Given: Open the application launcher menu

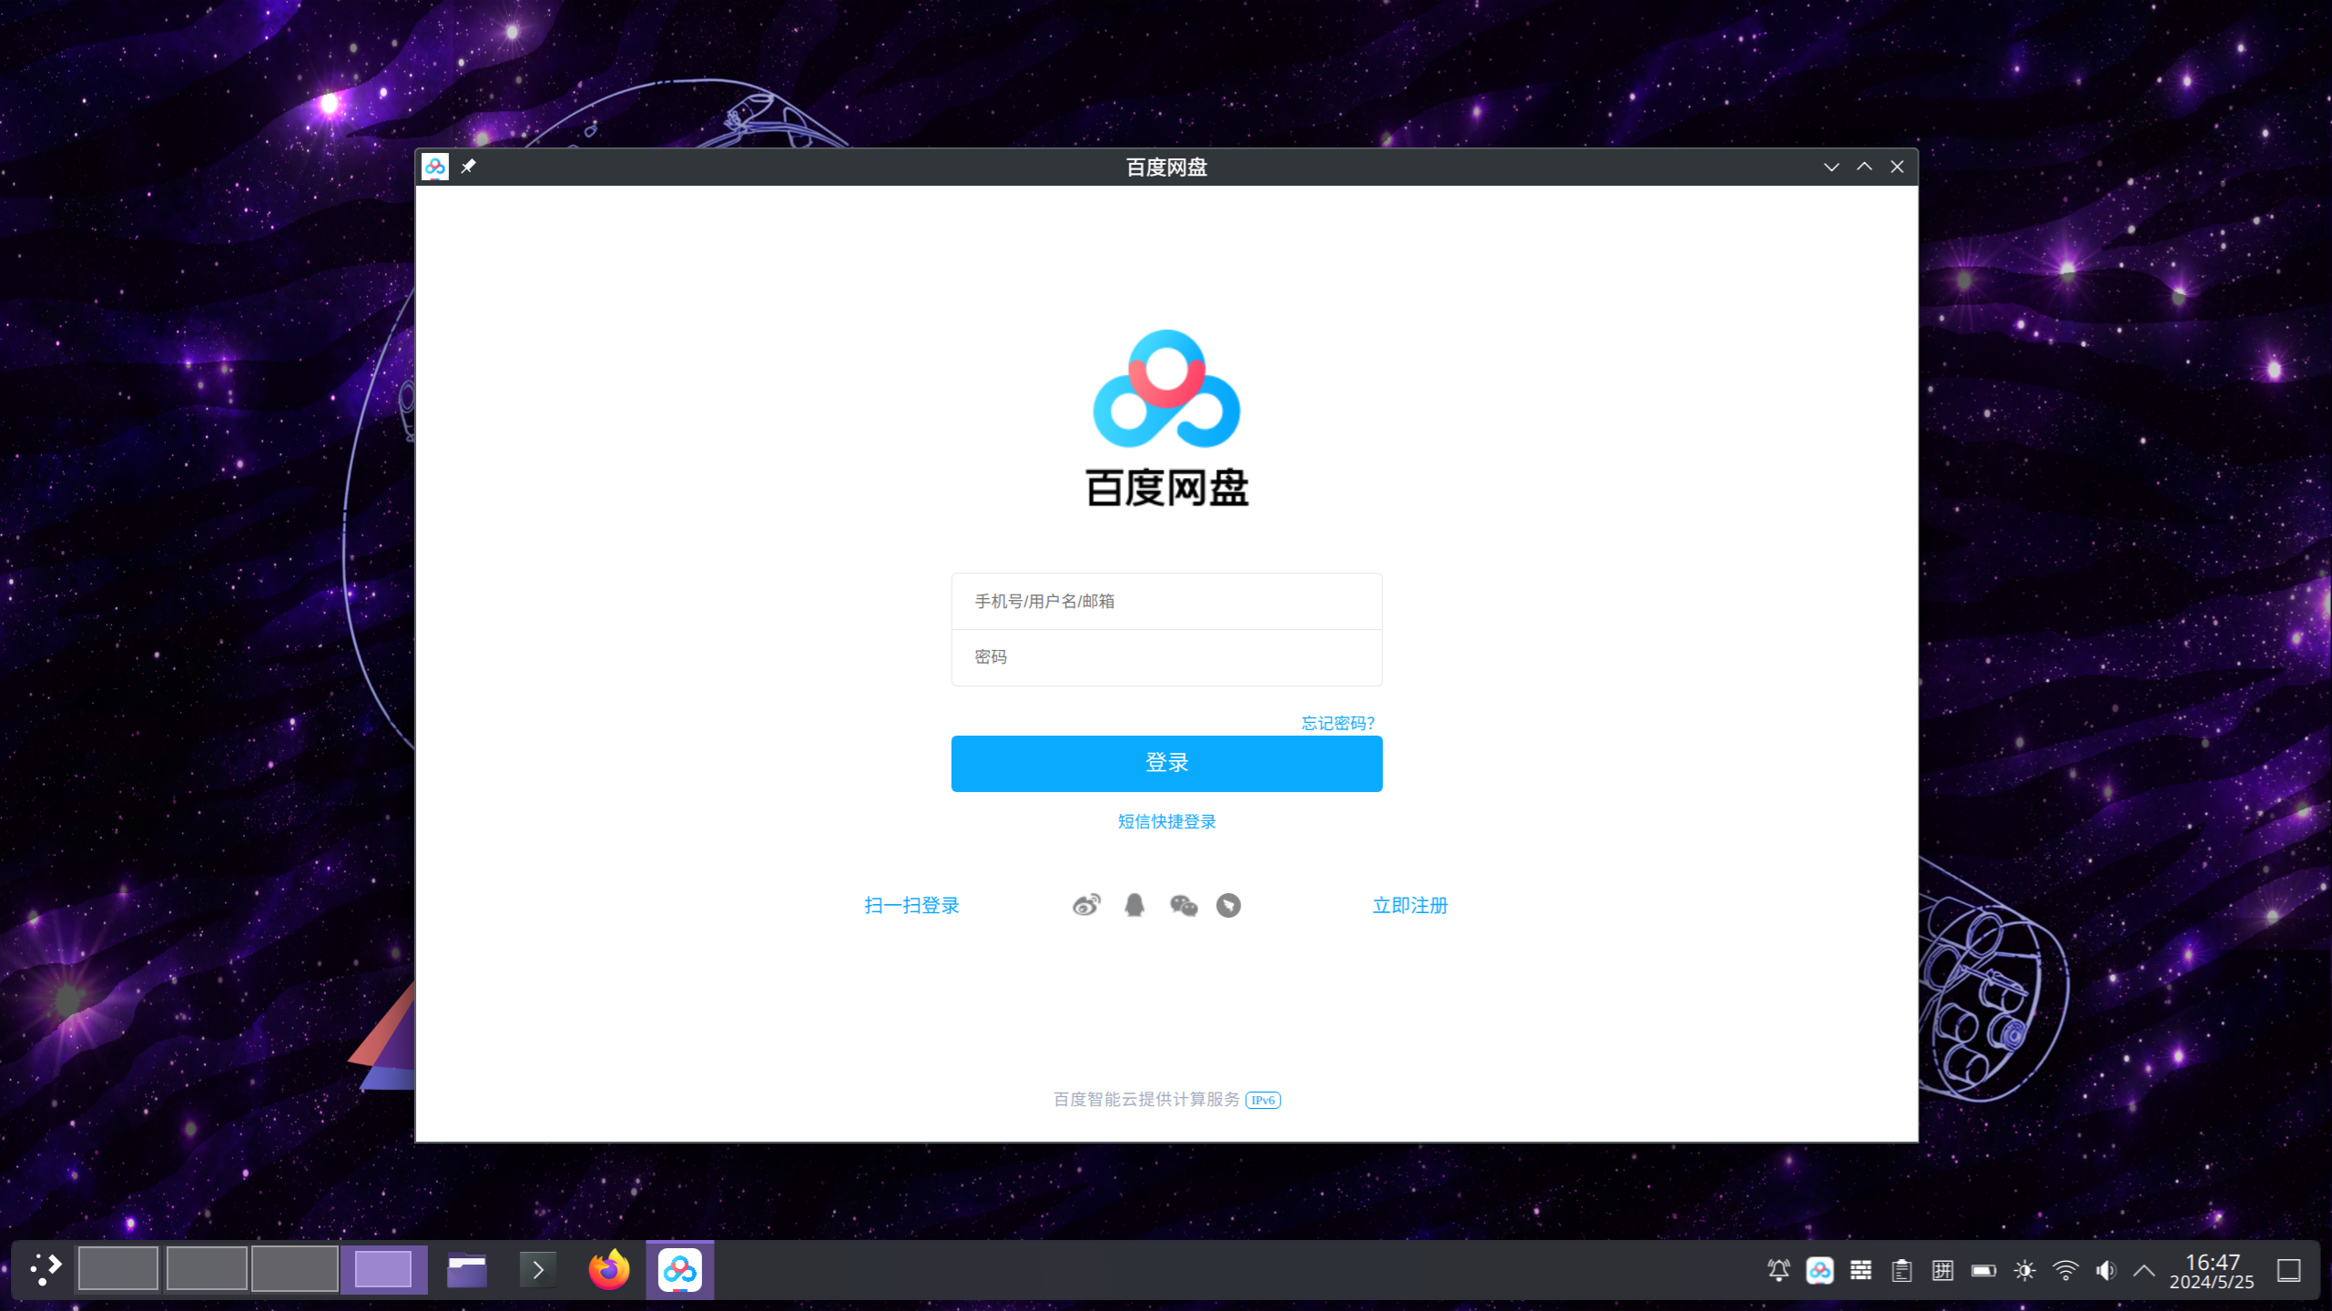Looking at the screenshot, I should point(46,1269).
